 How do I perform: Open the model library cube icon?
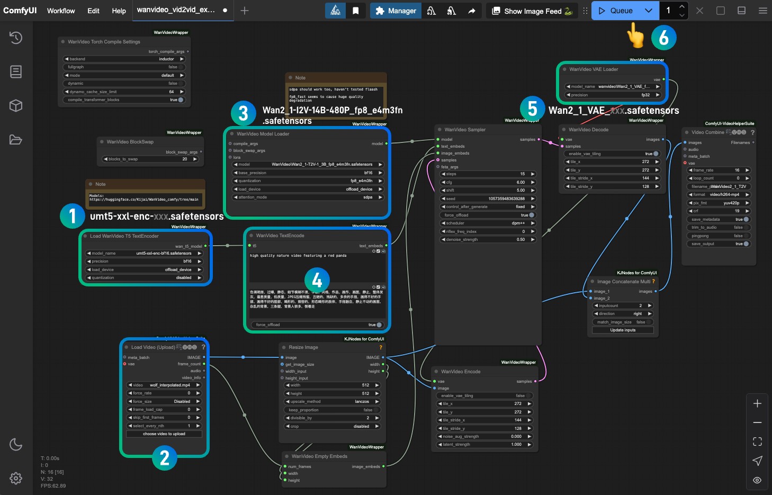click(16, 105)
